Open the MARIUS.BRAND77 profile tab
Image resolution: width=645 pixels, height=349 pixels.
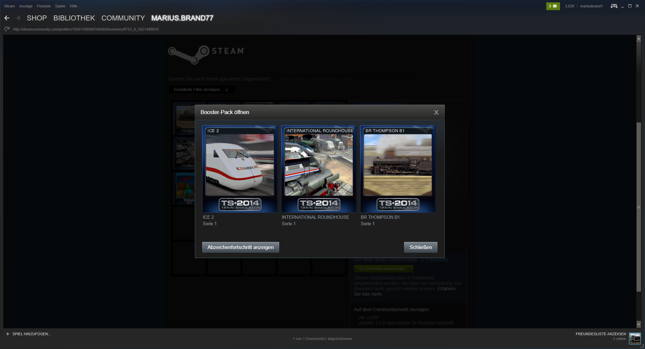(x=182, y=18)
